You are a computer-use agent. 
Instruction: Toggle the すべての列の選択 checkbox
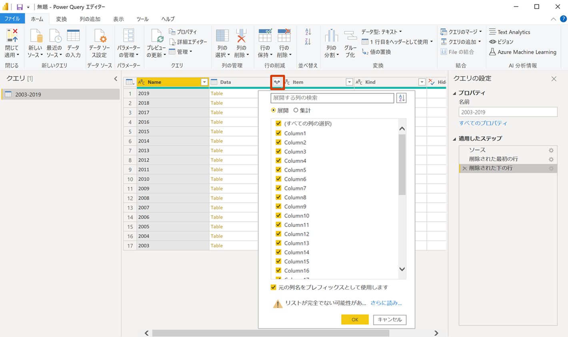coord(278,124)
